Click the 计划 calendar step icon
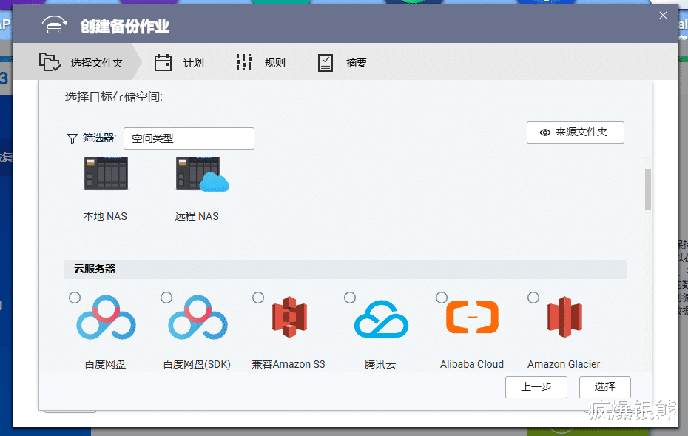Viewport: 688px width, 436px height. pos(163,62)
